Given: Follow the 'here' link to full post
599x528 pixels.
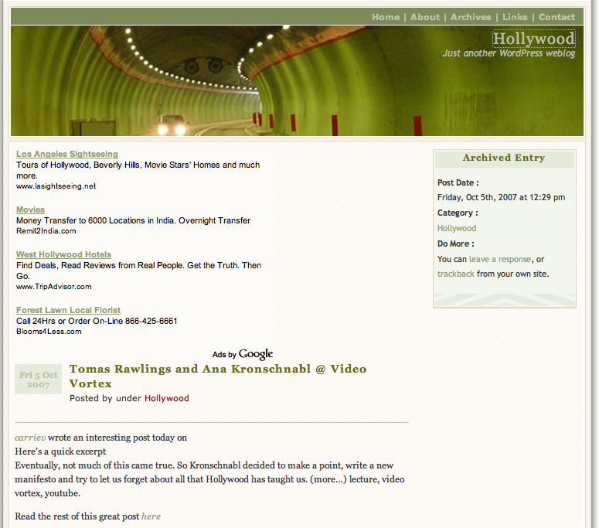Looking at the screenshot, I should [x=151, y=516].
